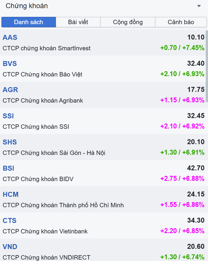Open HCM stock page
Image resolution: width=208 pixels, height=261 pixels.
pos(10,194)
